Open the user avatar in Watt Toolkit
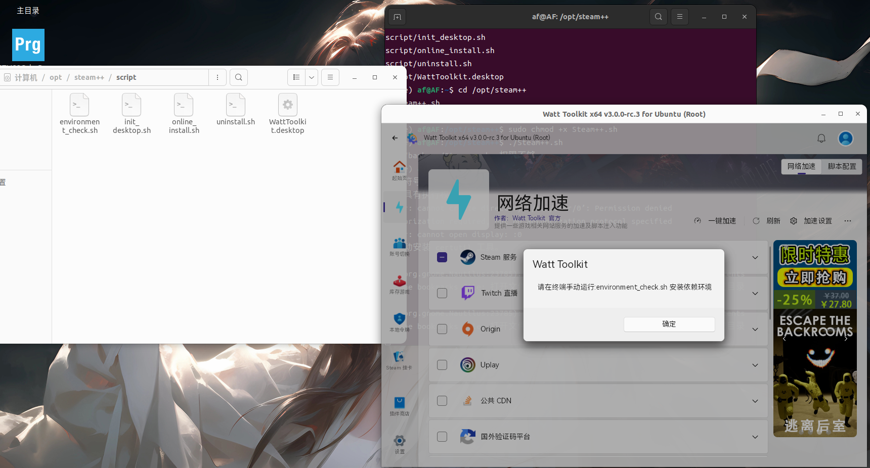Viewport: 870px width, 468px height. click(846, 138)
